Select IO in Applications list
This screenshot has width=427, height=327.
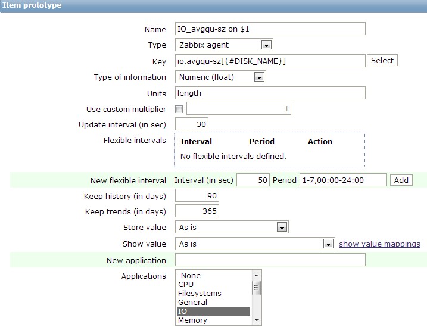213,311
